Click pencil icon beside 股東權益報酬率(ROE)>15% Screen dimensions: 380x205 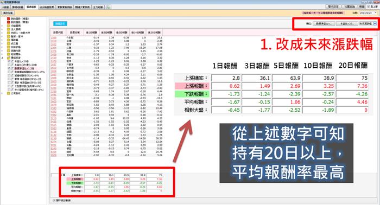pos(12,72)
